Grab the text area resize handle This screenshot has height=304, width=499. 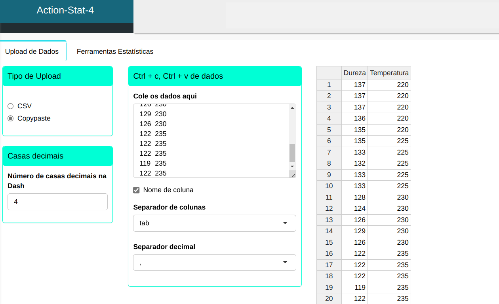point(293,175)
